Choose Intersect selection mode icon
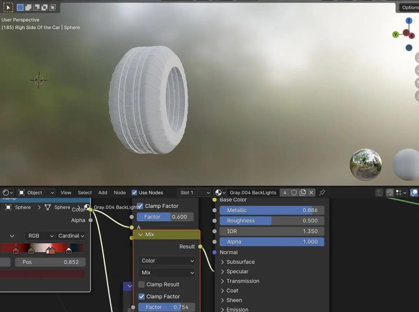 [x=52, y=7]
